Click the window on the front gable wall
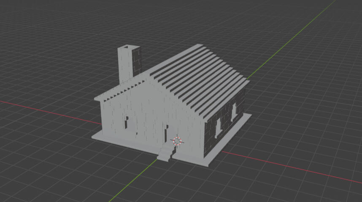This screenshot has width=362, height=202. coord(127,122)
